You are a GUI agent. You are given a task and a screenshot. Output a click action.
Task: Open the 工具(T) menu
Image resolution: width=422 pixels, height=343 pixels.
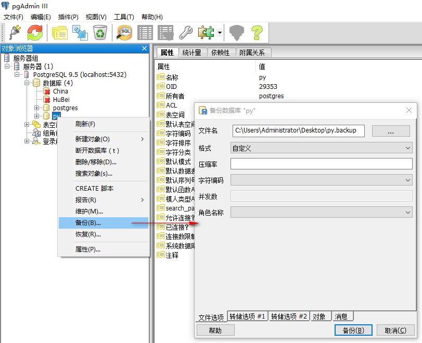124,17
